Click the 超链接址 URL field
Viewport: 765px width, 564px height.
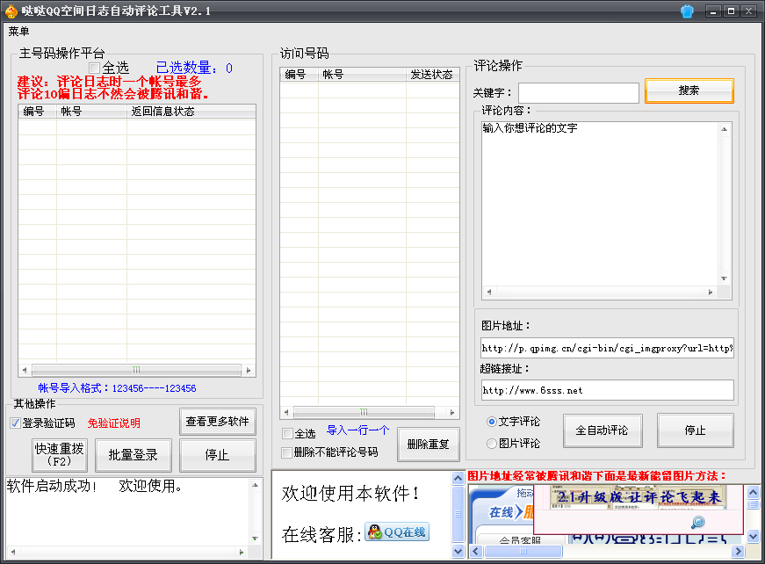(607, 390)
